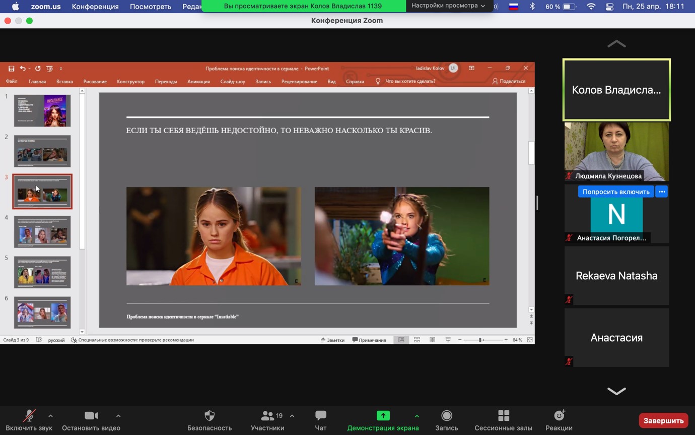Viewport: 695px width, 435px height.
Task: Open the Рисование ribbon tab
Action: (95, 81)
